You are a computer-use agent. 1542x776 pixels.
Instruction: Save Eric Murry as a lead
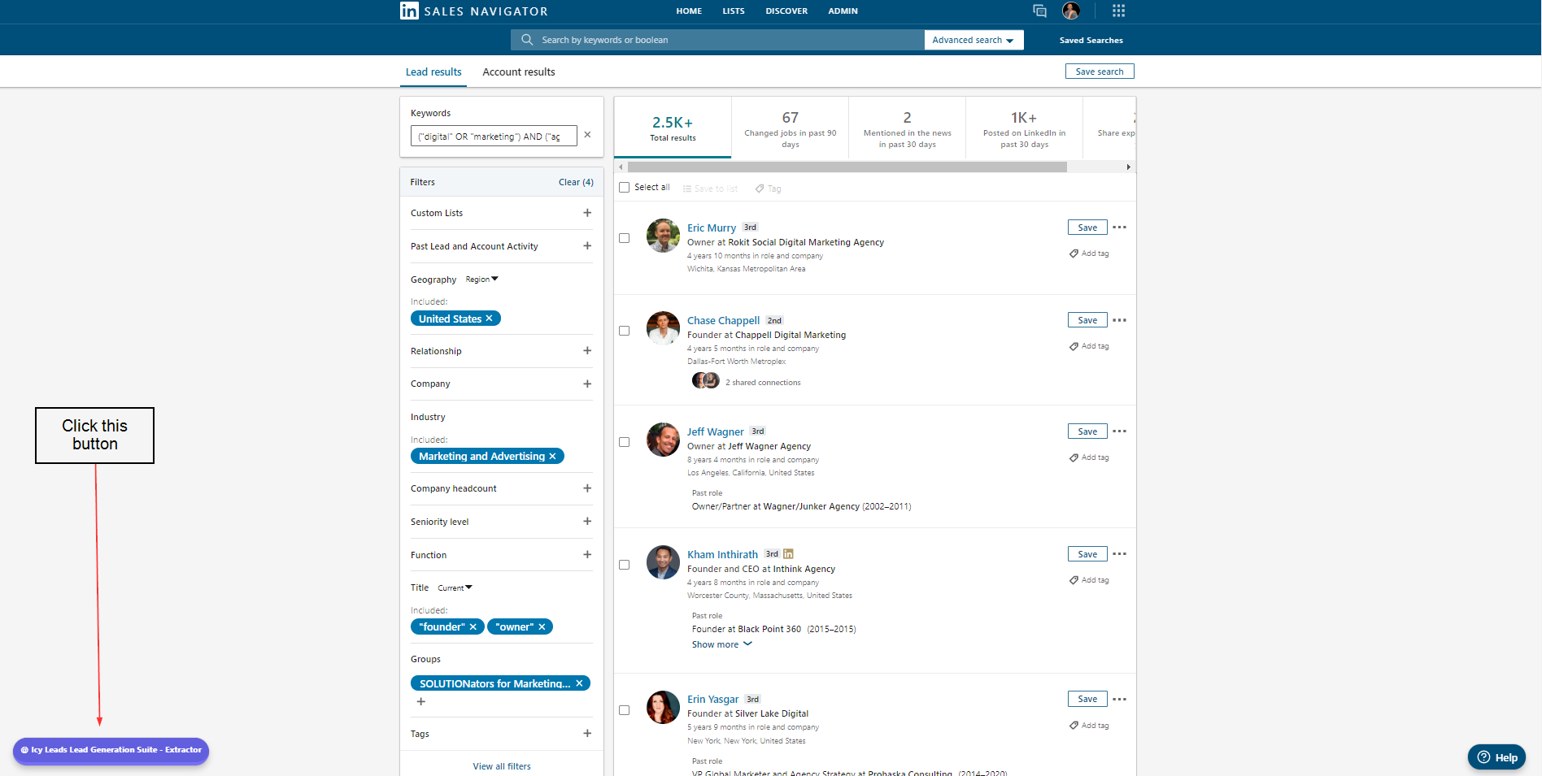pos(1087,228)
